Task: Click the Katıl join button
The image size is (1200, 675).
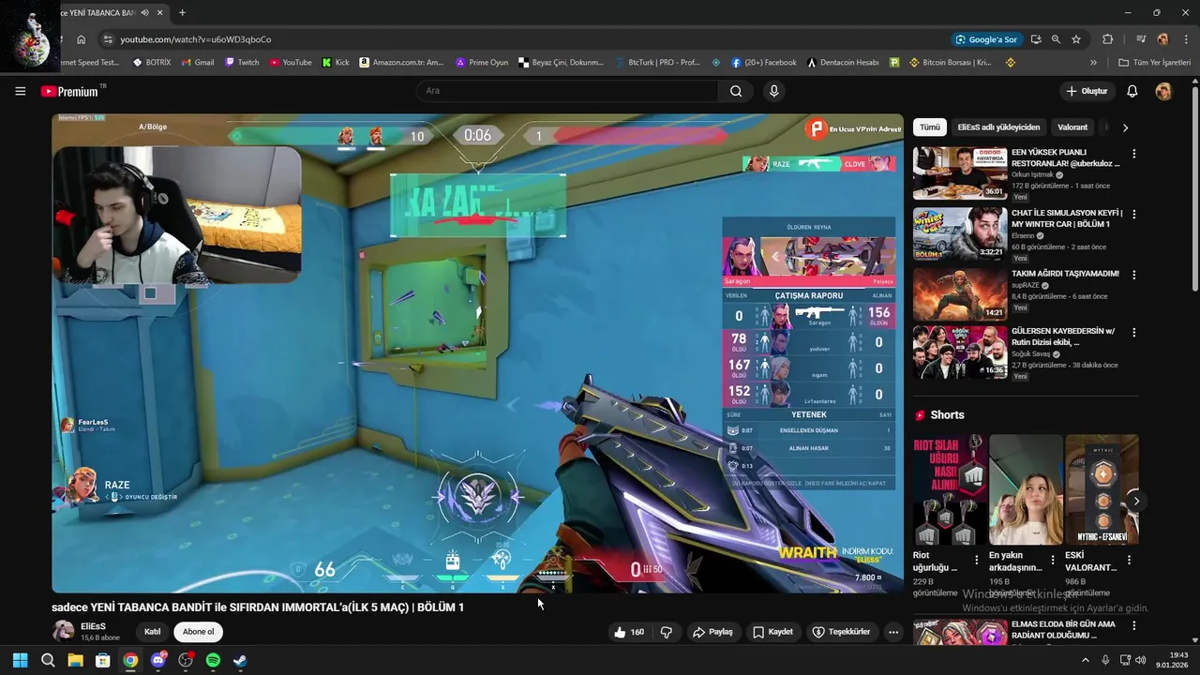Action: point(152,632)
